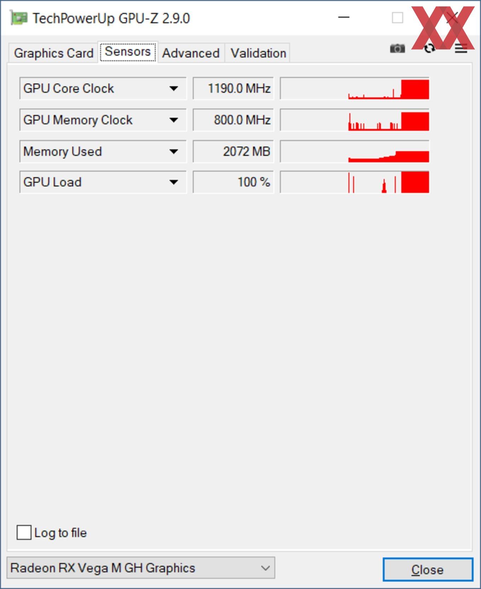Select the Sensors tab

pyautogui.click(x=128, y=52)
